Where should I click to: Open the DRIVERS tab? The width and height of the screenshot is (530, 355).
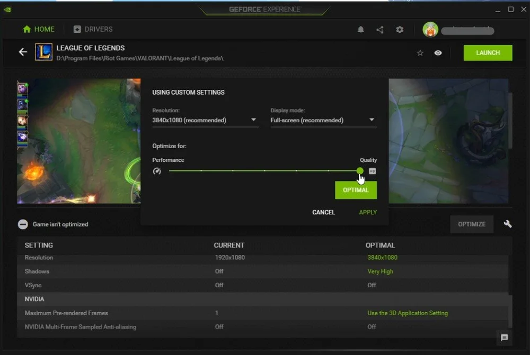coord(93,29)
